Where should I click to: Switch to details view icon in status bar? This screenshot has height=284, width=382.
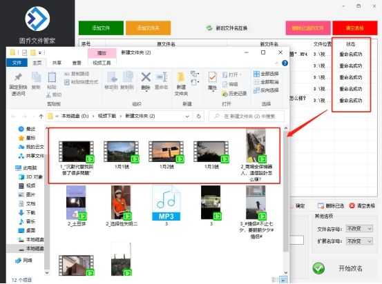[275, 280]
